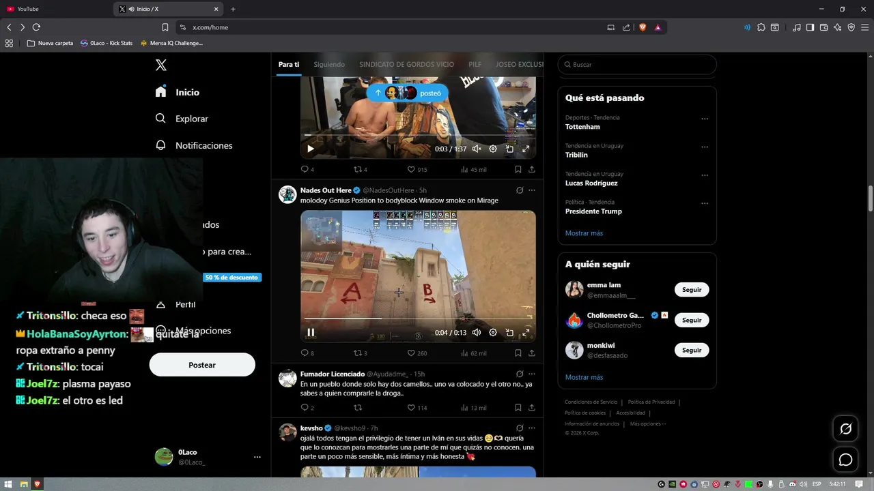Enter fullscreen on the Mirage video
The image size is (874, 491).
(x=526, y=333)
